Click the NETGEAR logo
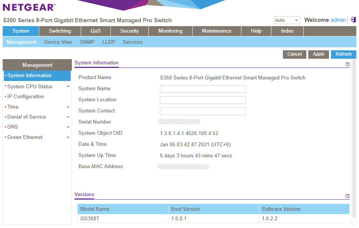Screen dimensions: 359x228 click(27, 7)
